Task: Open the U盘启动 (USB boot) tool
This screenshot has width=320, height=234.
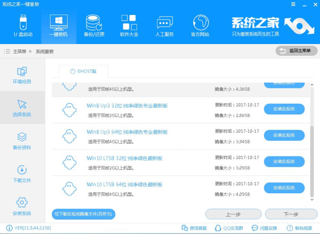Action: click(x=24, y=25)
